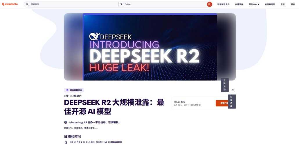This screenshot has height=145, width=299.
Task: Click the orange 获取门票 button
Action: (x=222, y=103)
